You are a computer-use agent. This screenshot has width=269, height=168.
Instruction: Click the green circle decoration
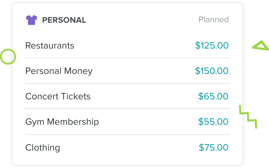[x=8, y=57]
